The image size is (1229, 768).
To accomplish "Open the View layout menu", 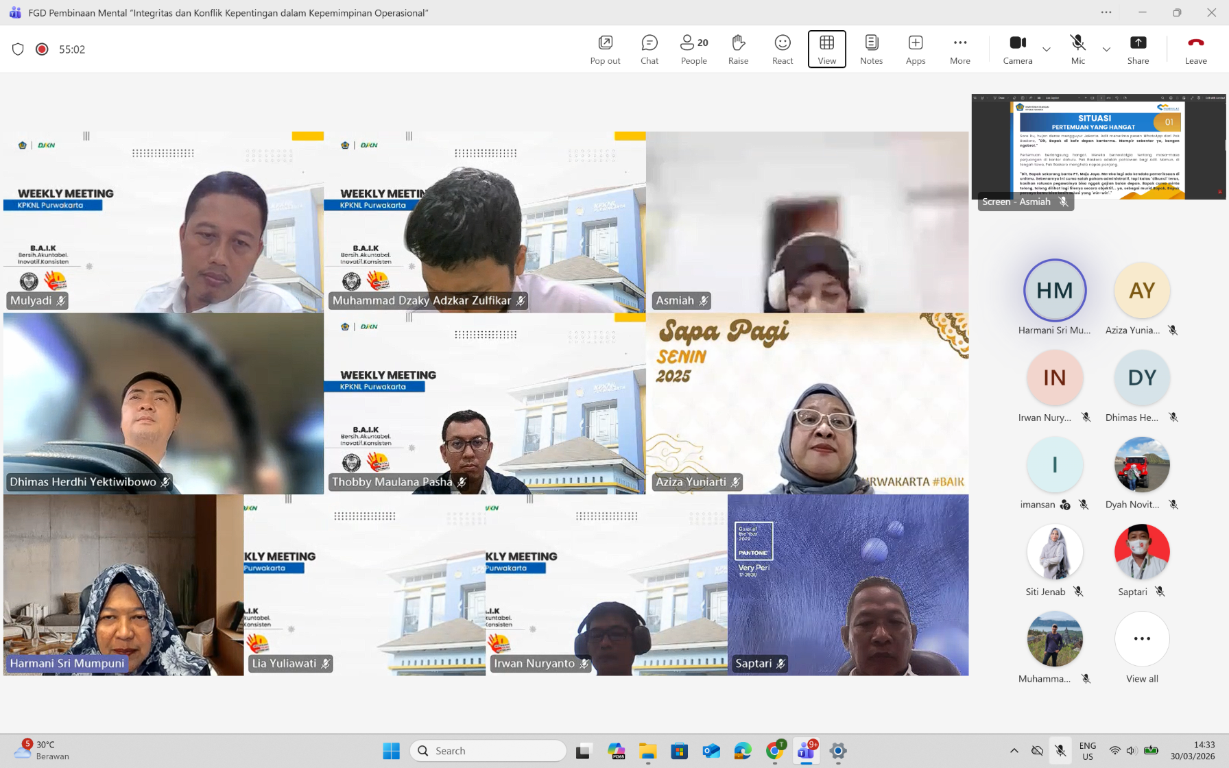I will pyautogui.click(x=826, y=49).
